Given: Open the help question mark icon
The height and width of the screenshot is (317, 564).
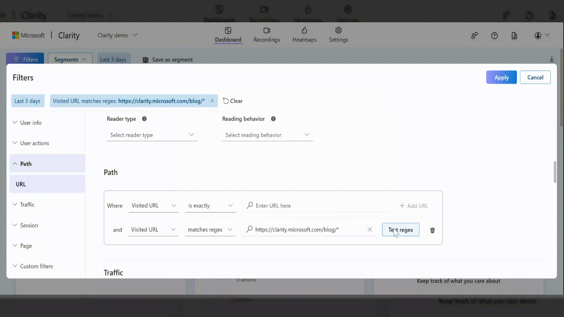Looking at the screenshot, I should click(x=494, y=36).
